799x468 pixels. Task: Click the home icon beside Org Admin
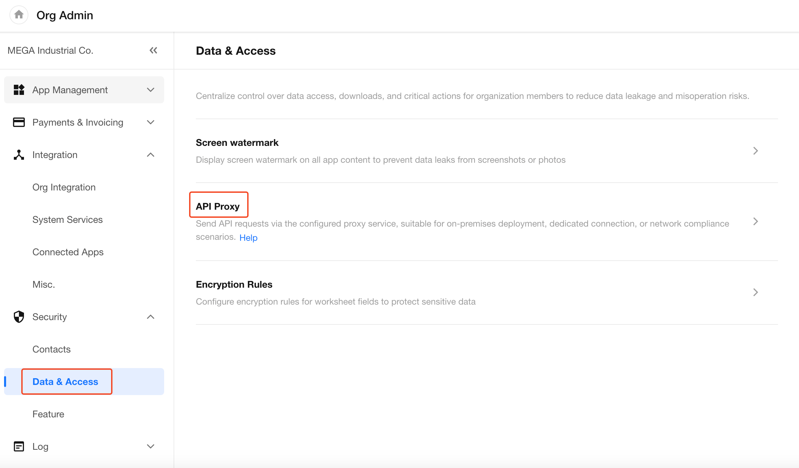19,15
